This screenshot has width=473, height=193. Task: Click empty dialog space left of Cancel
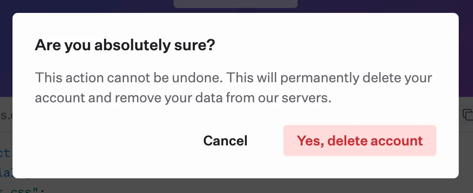[x=112, y=141]
